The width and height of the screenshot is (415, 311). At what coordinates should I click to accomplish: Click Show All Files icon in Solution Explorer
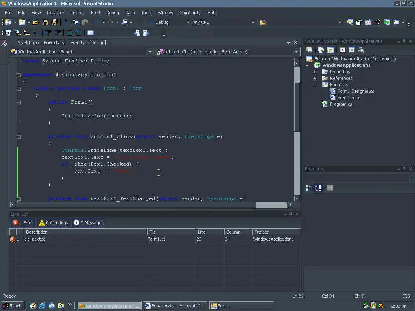[x=321, y=50]
